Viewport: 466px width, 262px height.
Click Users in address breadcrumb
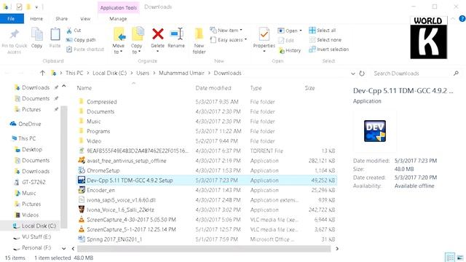143,73
